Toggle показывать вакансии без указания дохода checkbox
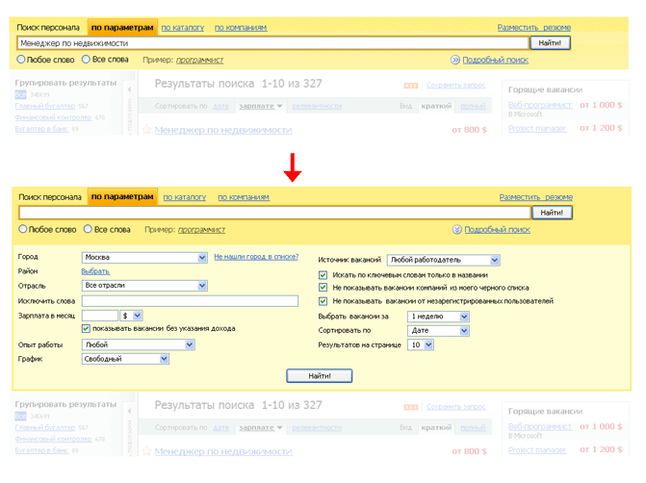The height and width of the screenshot is (483, 646). point(86,329)
